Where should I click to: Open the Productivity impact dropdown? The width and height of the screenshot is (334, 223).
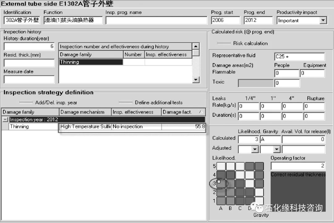[323, 21]
